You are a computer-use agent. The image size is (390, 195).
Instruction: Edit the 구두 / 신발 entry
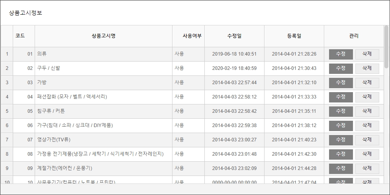pyautogui.click(x=341, y=68)
